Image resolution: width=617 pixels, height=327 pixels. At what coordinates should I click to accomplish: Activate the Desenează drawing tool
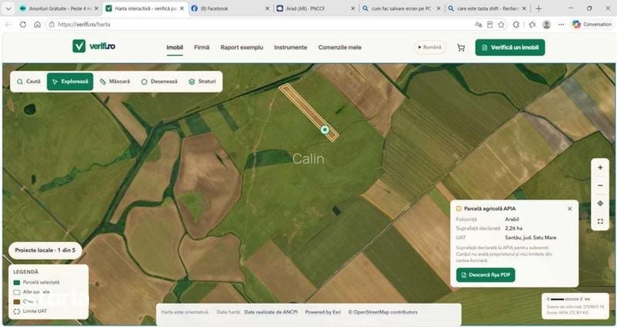pos(159,81)
